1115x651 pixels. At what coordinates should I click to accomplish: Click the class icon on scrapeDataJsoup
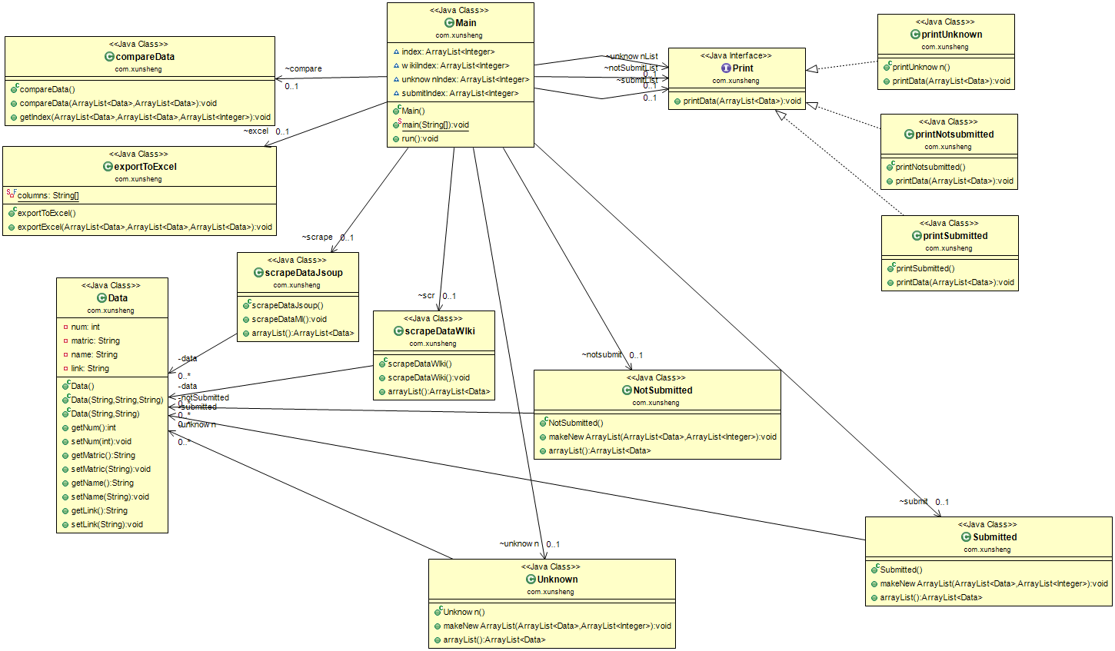[257, 273]
